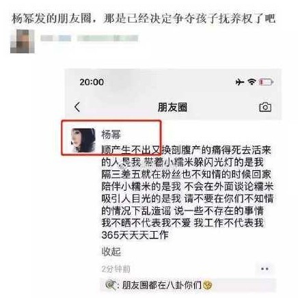Viewport: 298px width, 298px height.
Task: Open the two-dot like/comment menu
Action: pyautogui.click(x=265, y=269)
